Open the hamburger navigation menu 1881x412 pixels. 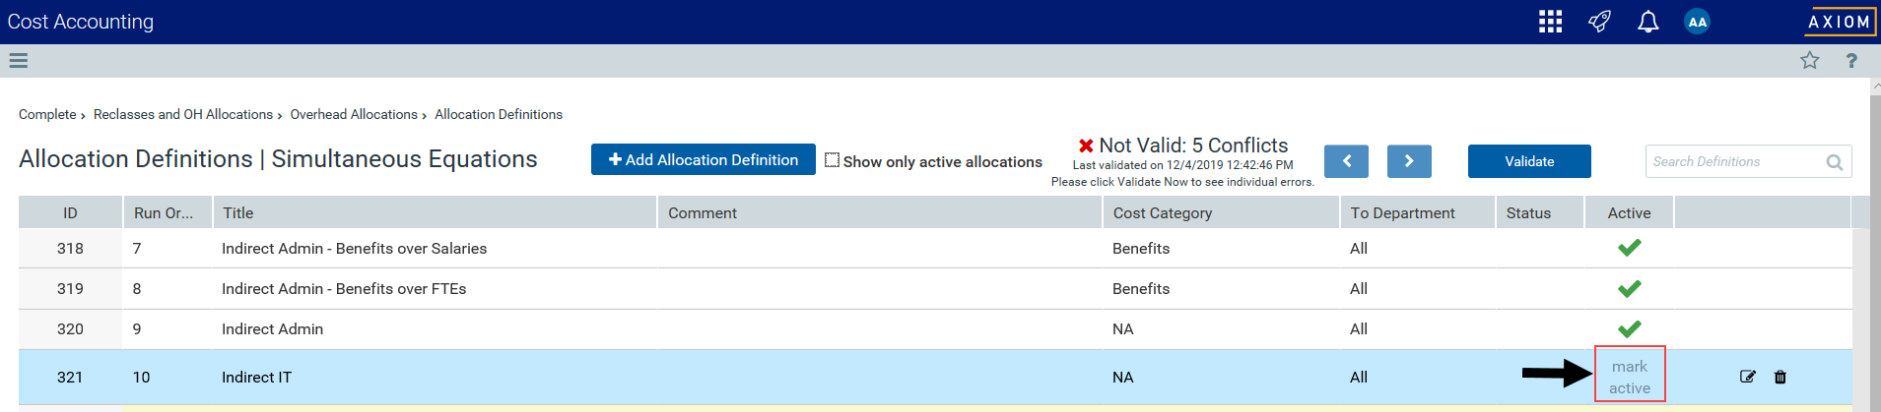(x=18, y=61)
